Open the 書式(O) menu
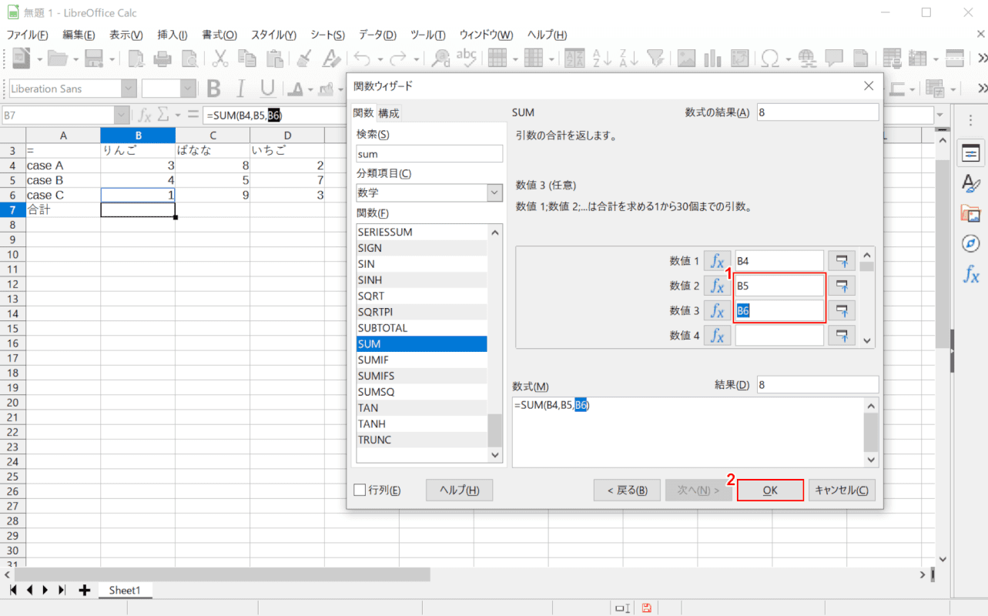Image resolution: width=988 pixels, height=616 pixels. point(219,35)
